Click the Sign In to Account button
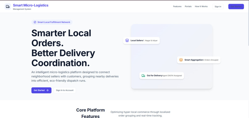This screenshot has height=118, width=249. click(65, 90)
